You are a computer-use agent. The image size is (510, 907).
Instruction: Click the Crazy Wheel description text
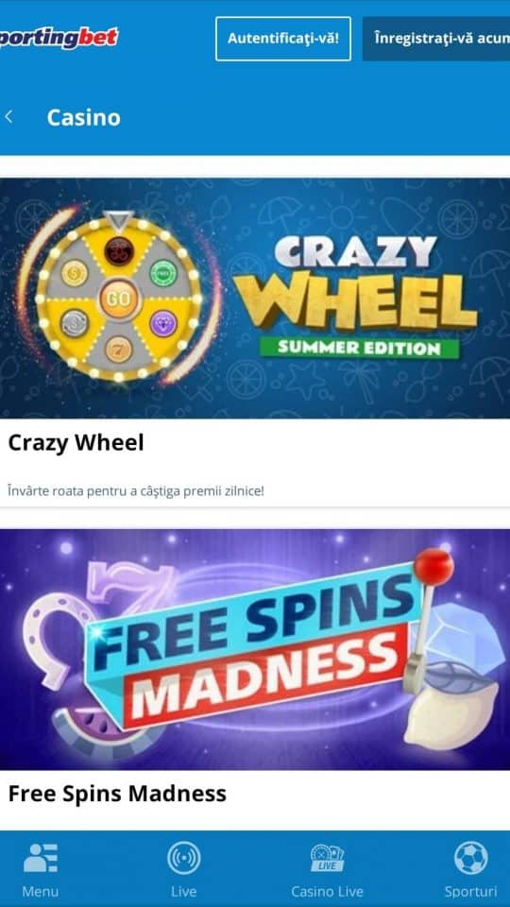click(136, 491)
